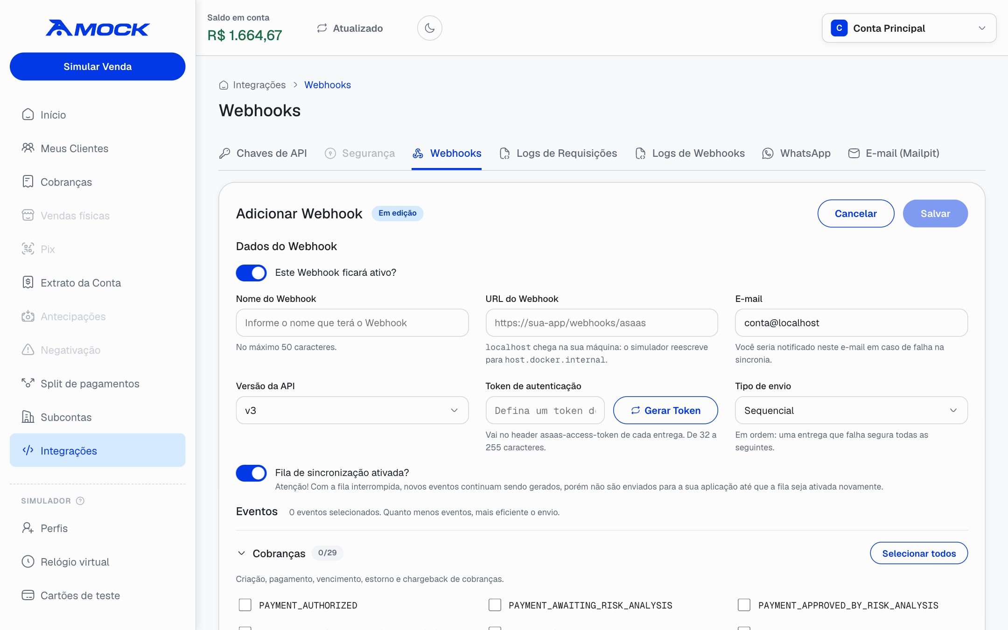The height and width of the screenshot is (630, 1008).
Task: Click the Integrações breadcrumb link
Action: click(259, 85)
